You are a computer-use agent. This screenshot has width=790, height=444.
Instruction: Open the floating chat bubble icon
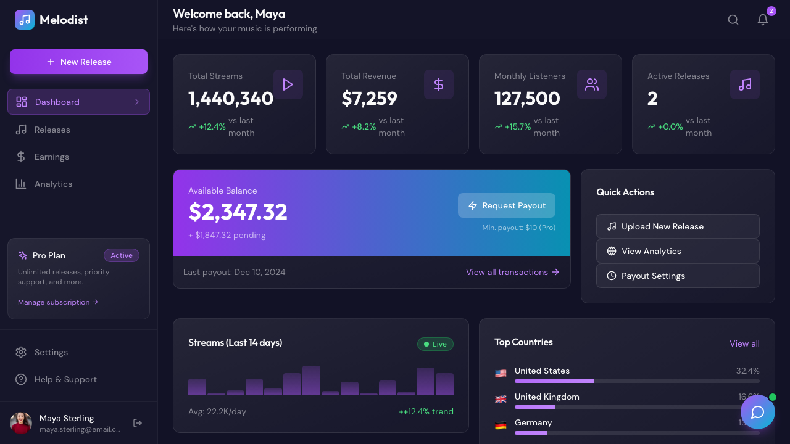click(x=757, y=412)
